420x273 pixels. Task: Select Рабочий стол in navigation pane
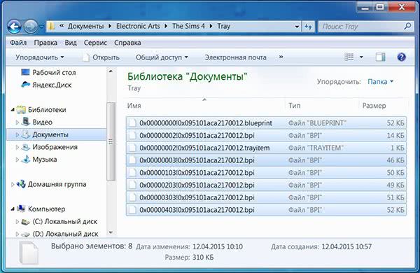tap(54, 73)
